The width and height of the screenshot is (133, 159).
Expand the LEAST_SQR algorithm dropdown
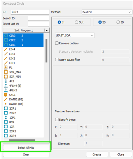(75, 35)
